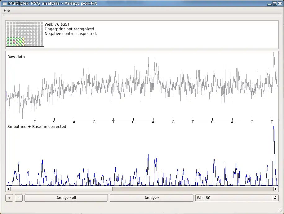The width and height of the screenshot is (284, 214).
Task: Open the File menu
Action: pos(7,11)
